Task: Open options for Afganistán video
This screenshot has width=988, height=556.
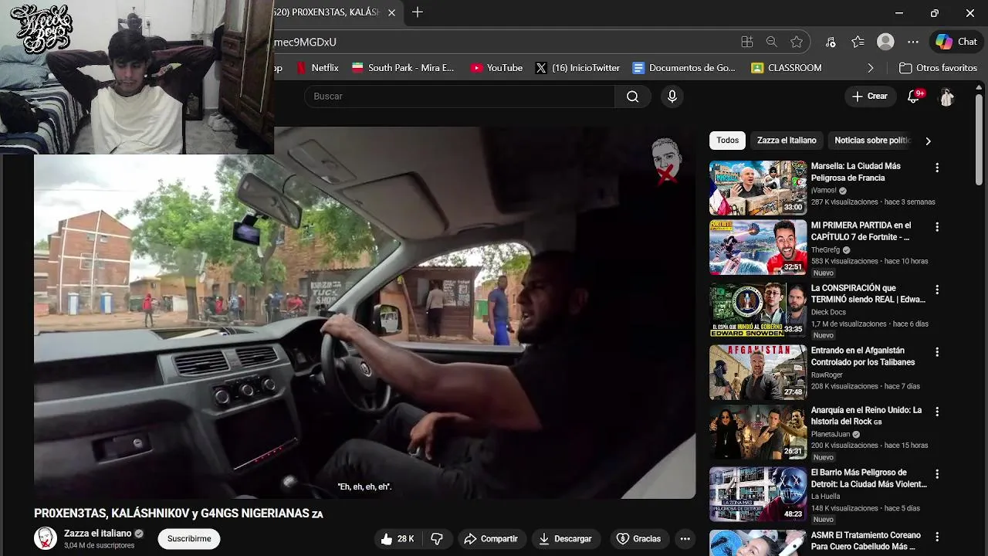Action: 937,351
